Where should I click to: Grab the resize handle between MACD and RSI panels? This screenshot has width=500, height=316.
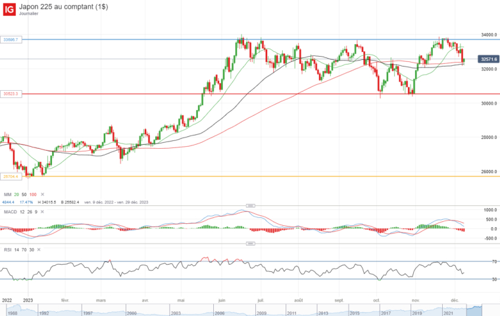(x=250, y=244)
